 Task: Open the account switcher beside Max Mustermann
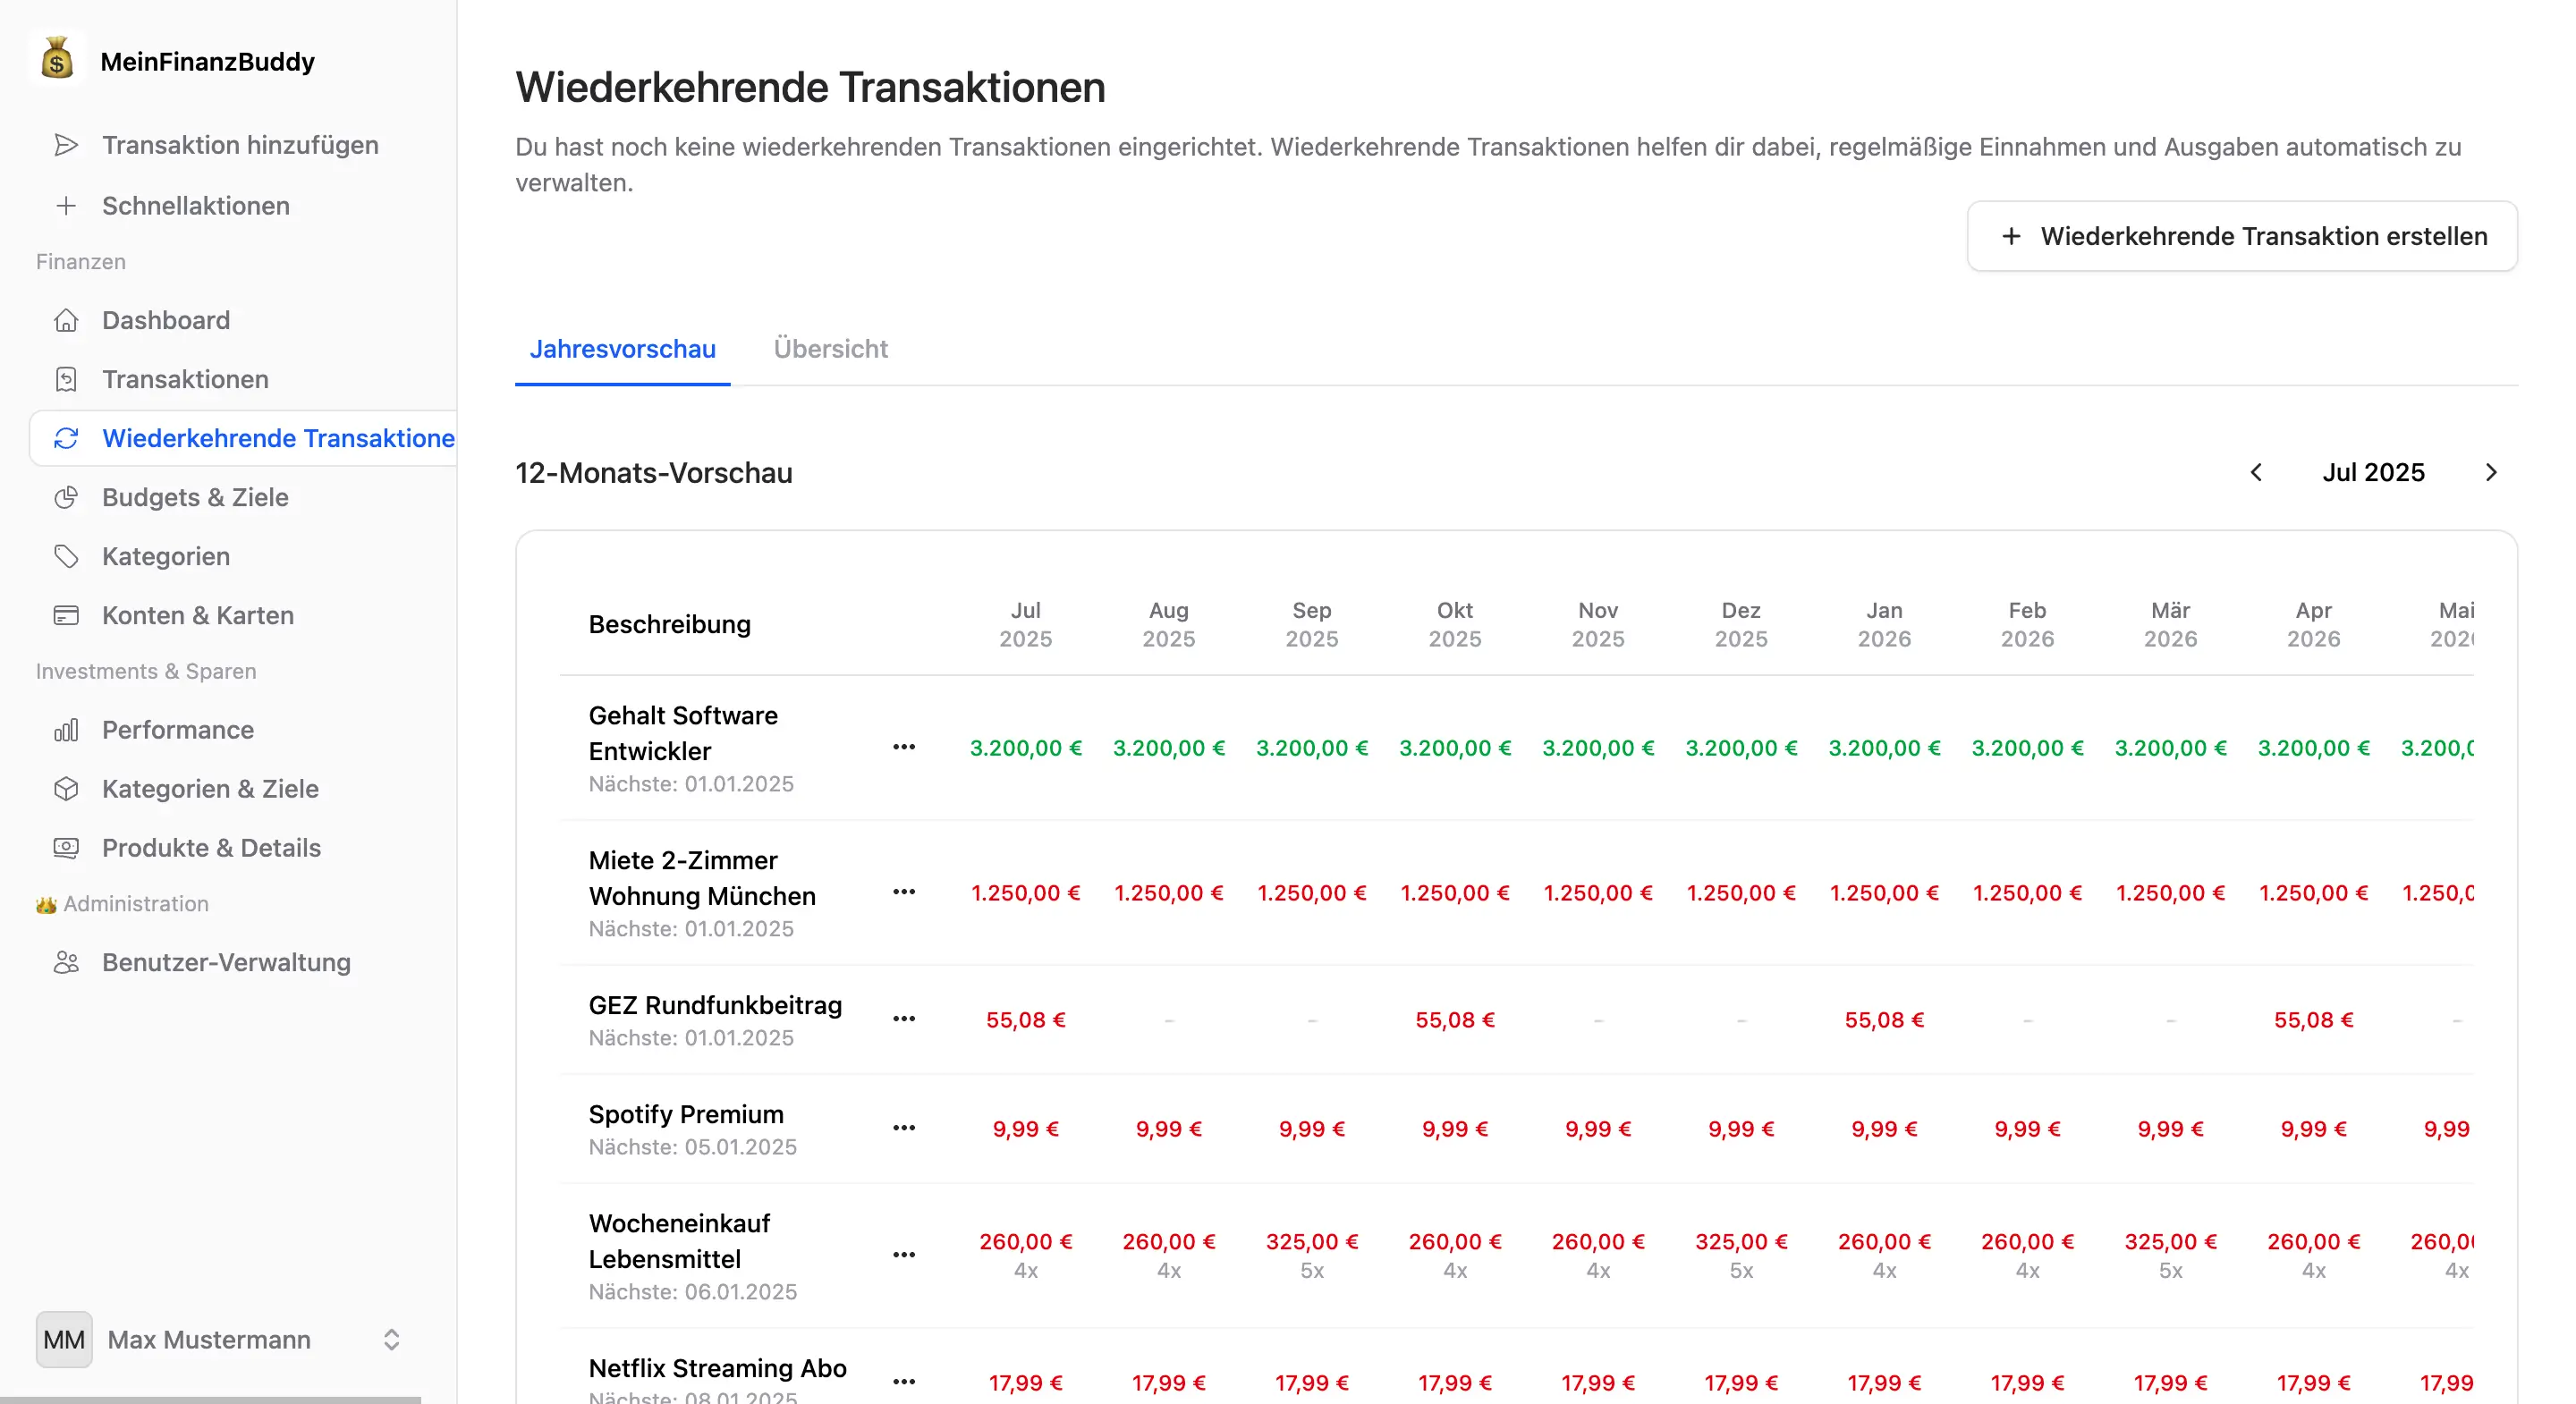pyautogui.click(x=391, y=1340)
